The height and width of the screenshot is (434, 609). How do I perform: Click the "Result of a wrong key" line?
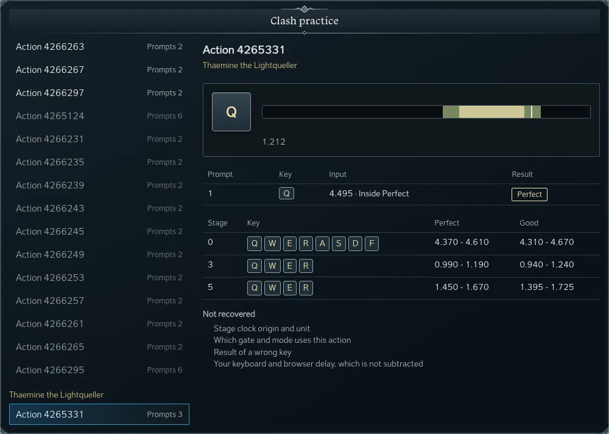pos(253,352)
